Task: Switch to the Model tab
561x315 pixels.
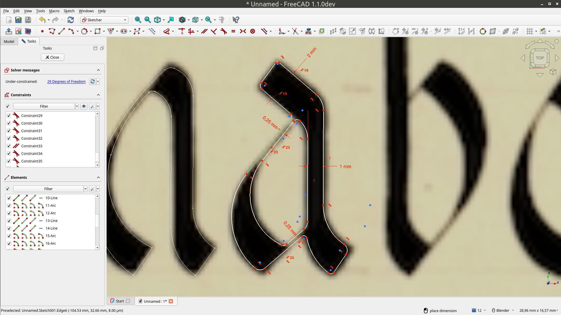Action: [9, 41]
